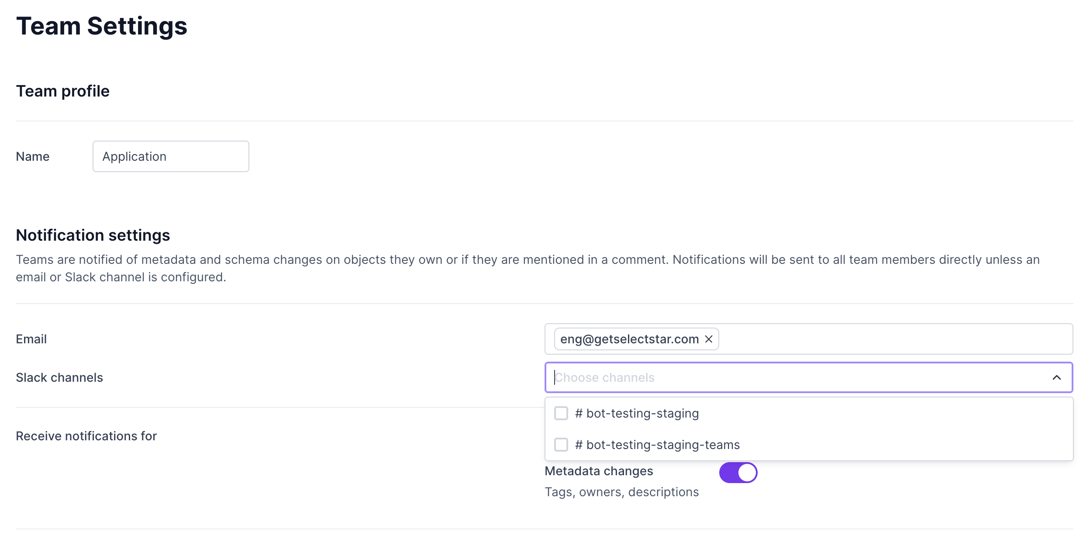The height and width of the screenshot is (539, 1083).
Task: Click the Receive notifications for label
Action: coord(86,436)
